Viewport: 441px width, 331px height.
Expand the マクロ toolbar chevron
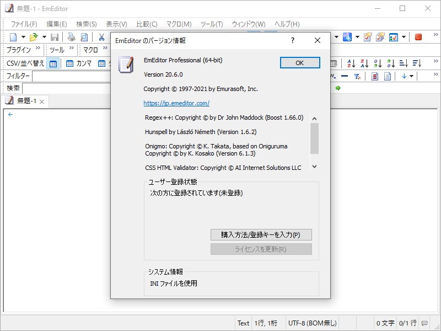104,47
